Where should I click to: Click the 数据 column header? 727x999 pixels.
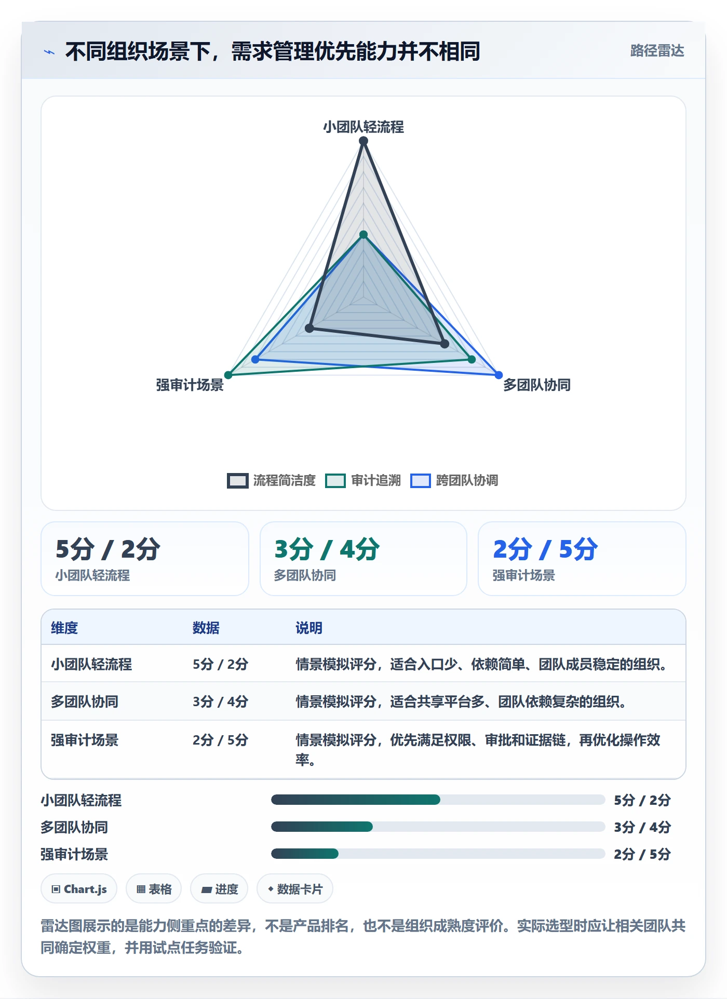tap(206, 628)
